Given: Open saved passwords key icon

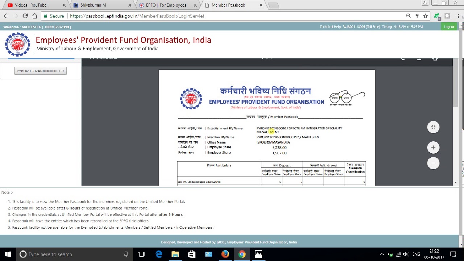Looking at the screenshot, I should point(417,16).
